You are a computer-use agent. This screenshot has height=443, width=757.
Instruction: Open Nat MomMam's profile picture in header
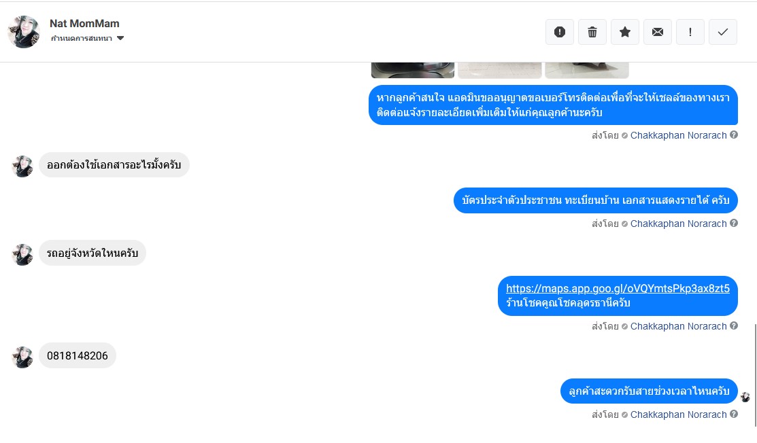point(24,32)
